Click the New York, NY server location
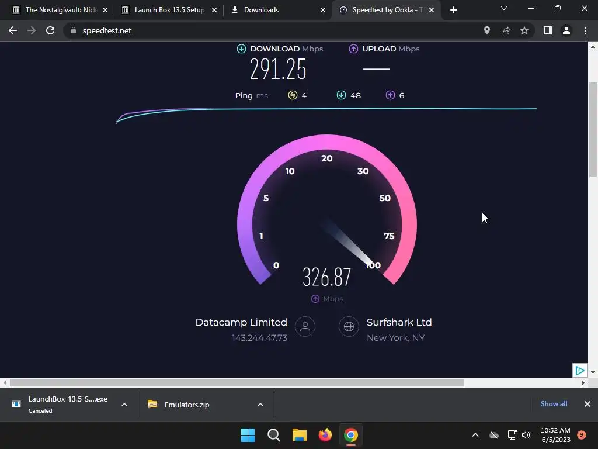Viewport: 598px width, 449px height. click(x=395, y=338)
